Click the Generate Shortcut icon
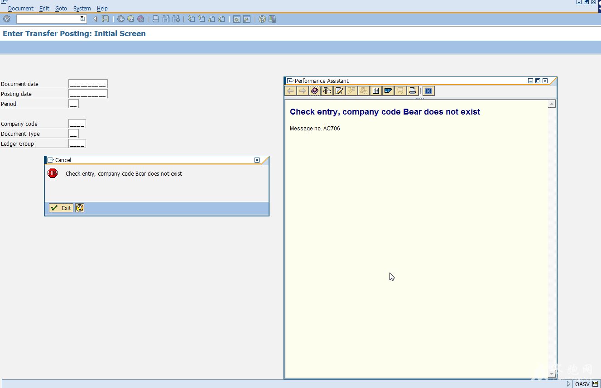 tap(246, 19)
